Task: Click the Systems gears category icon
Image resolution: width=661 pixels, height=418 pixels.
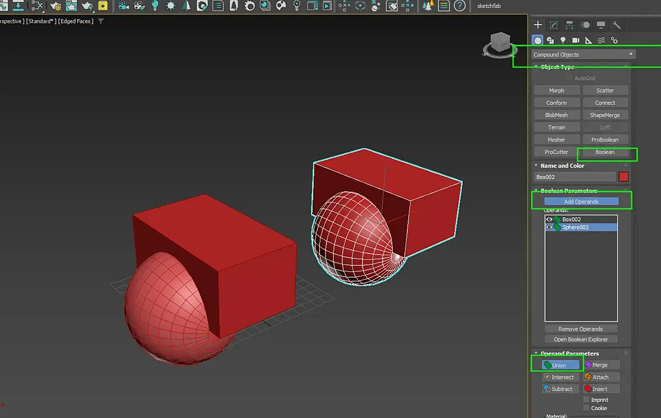Action: 614,40
